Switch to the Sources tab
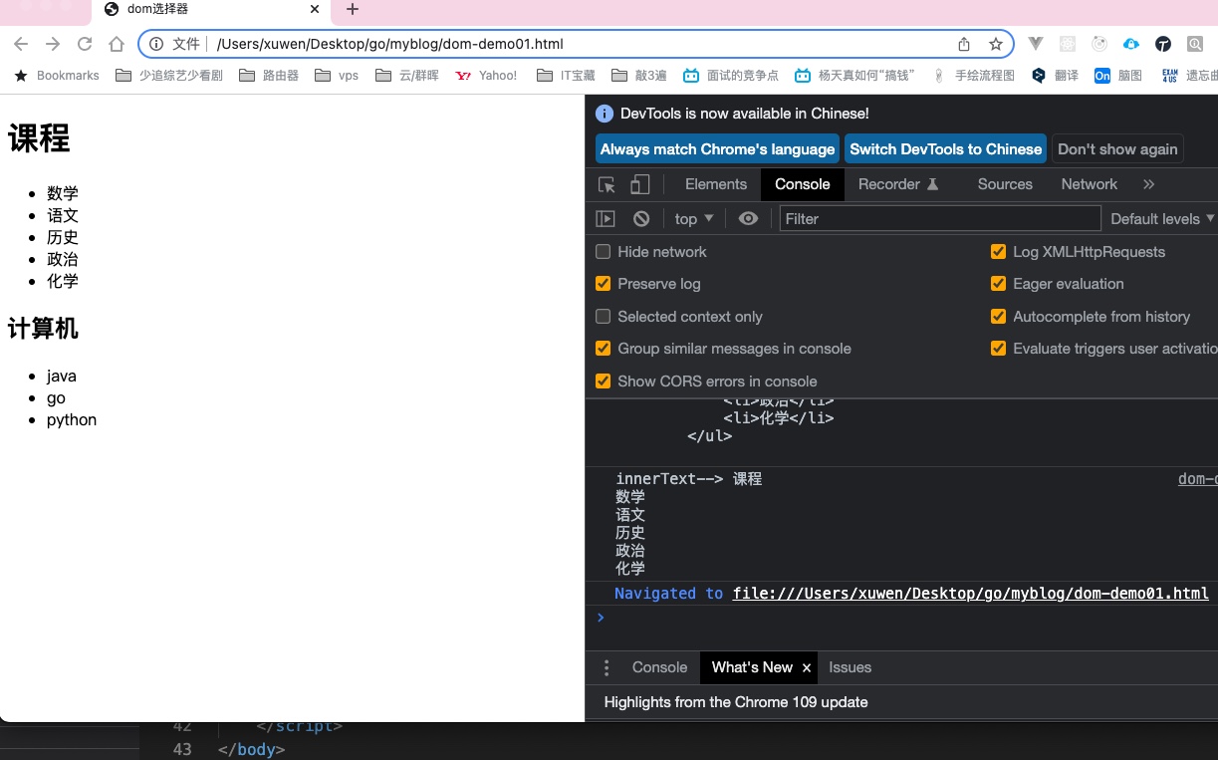The width and height of the screenshot is (1218, 760). [x=1005, y=184]
